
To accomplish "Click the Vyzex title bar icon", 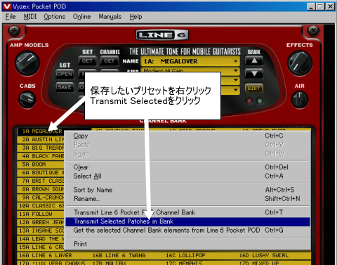I will point(6,6).
